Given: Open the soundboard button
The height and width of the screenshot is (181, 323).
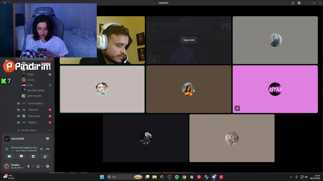Looking at the screenshot, I should pos(45,156).
